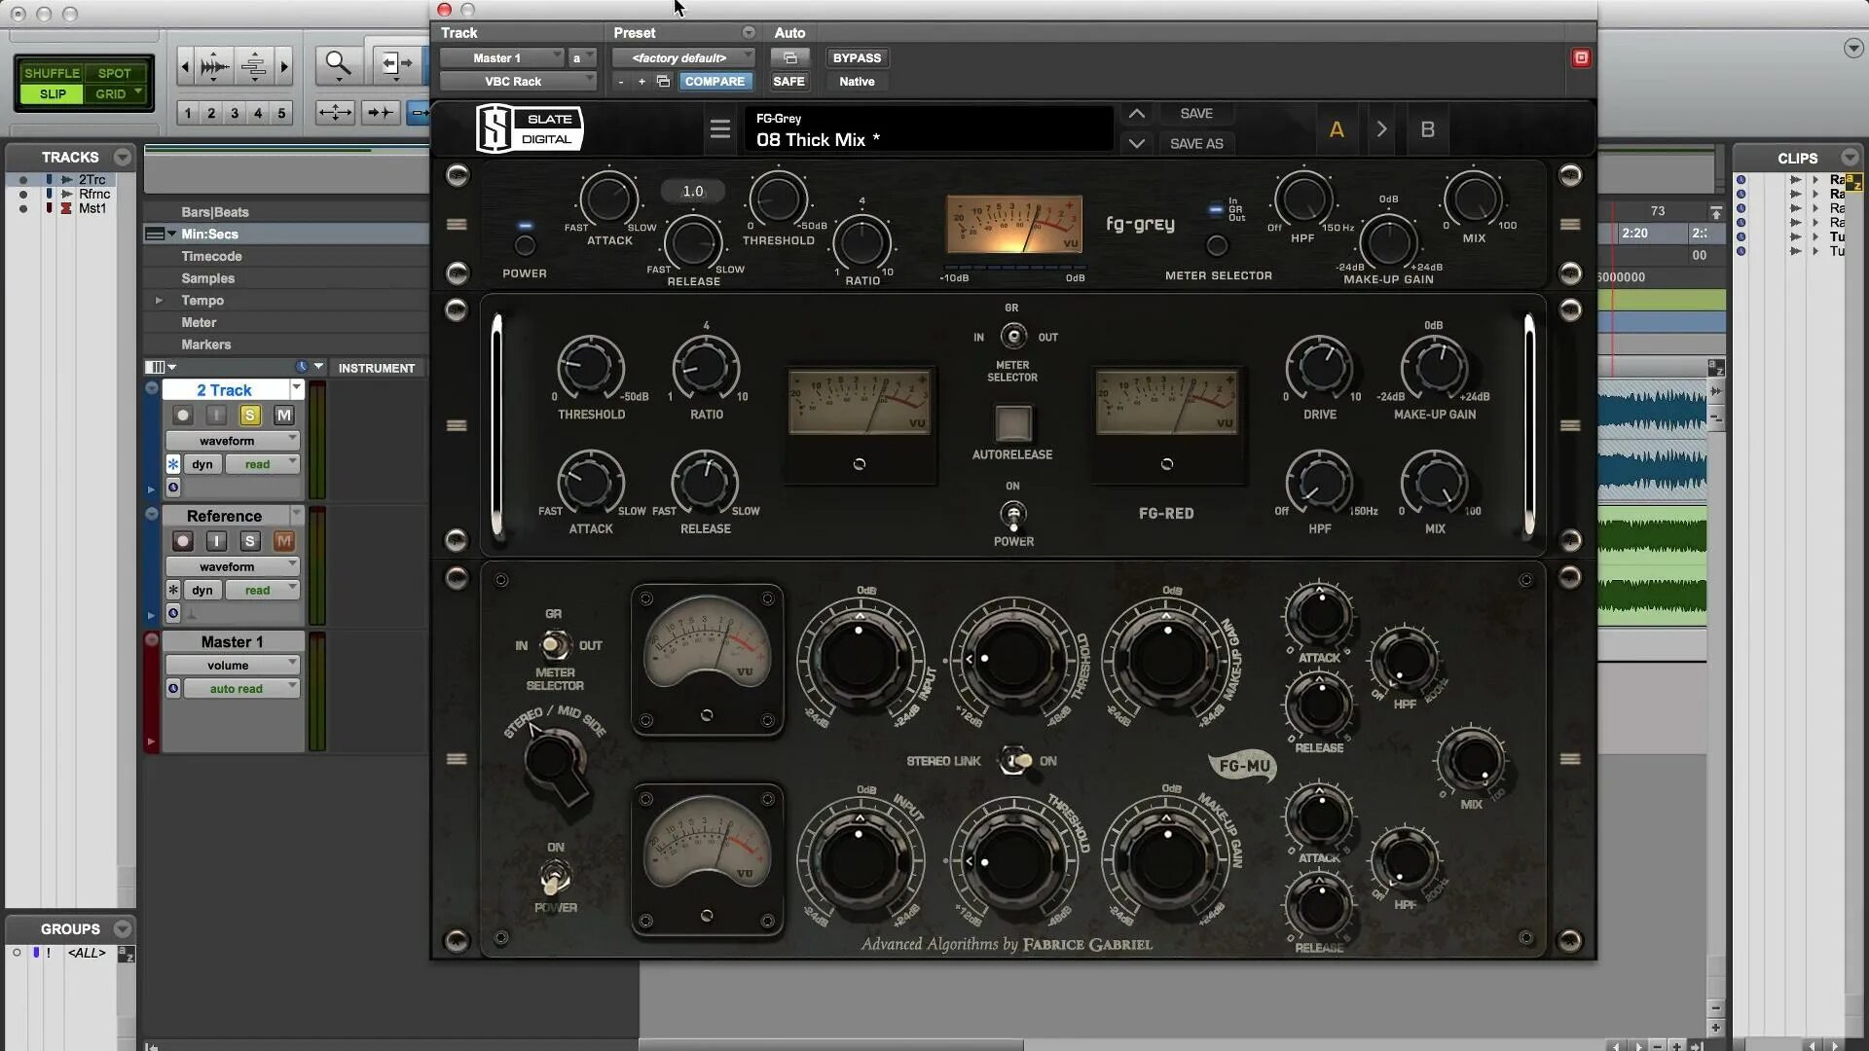This screenshot has height=1051, width=1869.
Task: Click the BYPASS button
Action: pyautogui.click(x=857, y=58)
